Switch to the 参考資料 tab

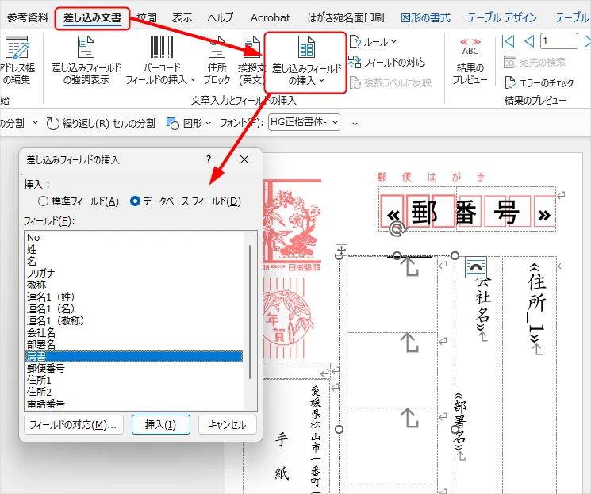[x=28, y=17]
